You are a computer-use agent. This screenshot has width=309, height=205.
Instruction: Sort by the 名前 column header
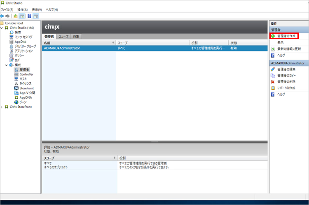point(79,43)
